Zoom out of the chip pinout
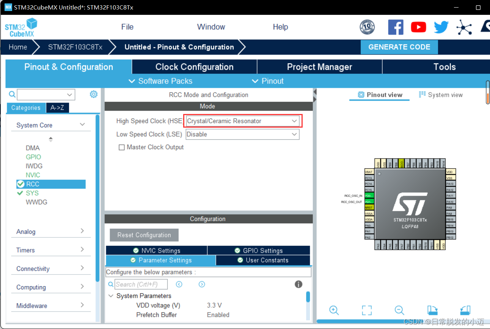The width and height of the screenshot is (490, 329). pos(399,310)
